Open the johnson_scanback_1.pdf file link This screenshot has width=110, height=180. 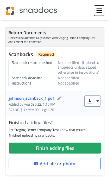(x=31, y=98)
